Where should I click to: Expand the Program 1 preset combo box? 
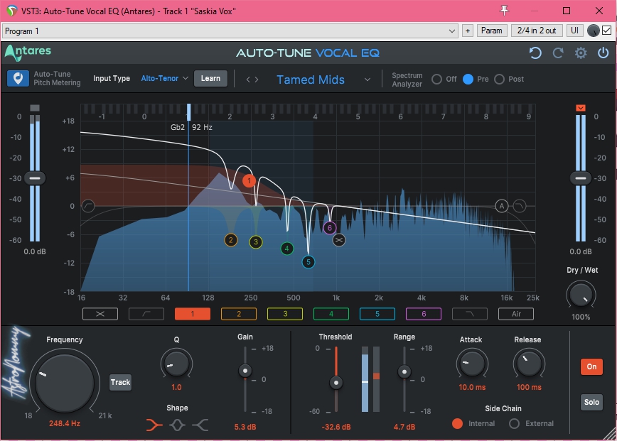click(230, 31)
